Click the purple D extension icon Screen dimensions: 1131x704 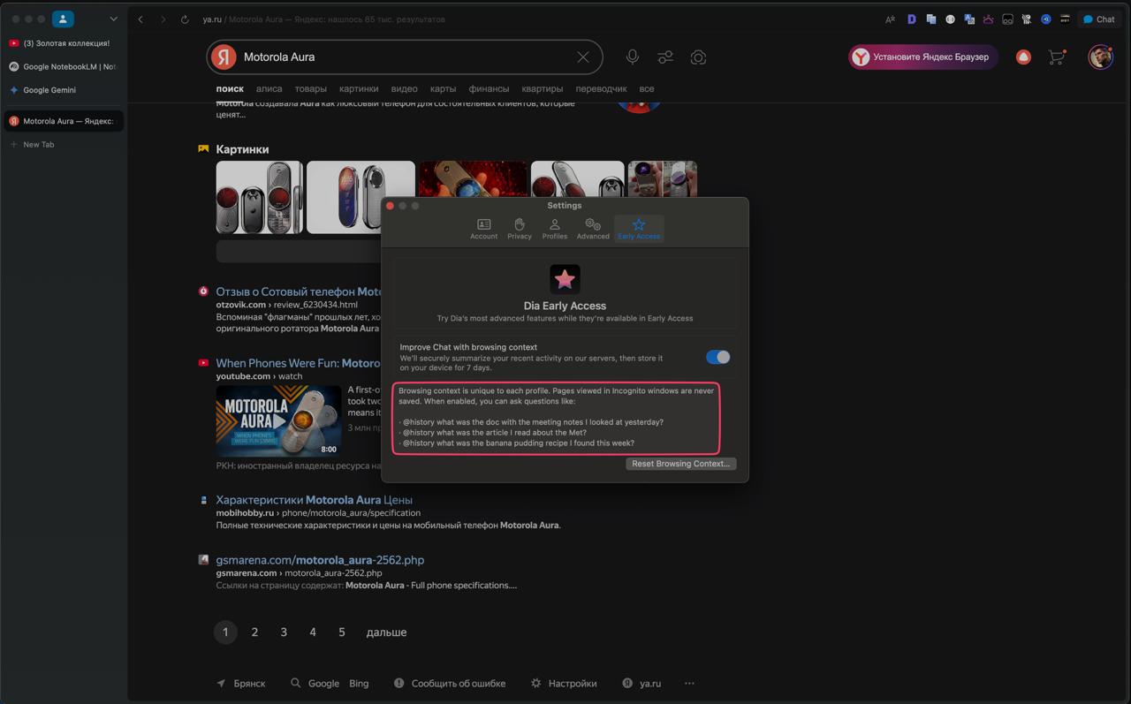pyautogui.click(x=911, y=19)
